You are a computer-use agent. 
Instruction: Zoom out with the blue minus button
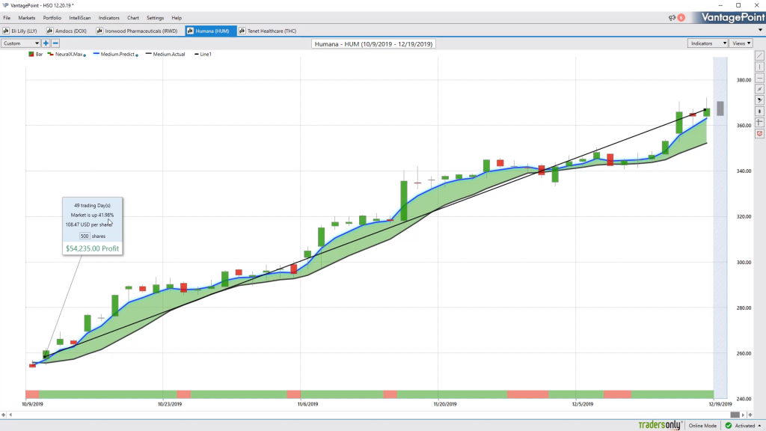click(55, 43)
